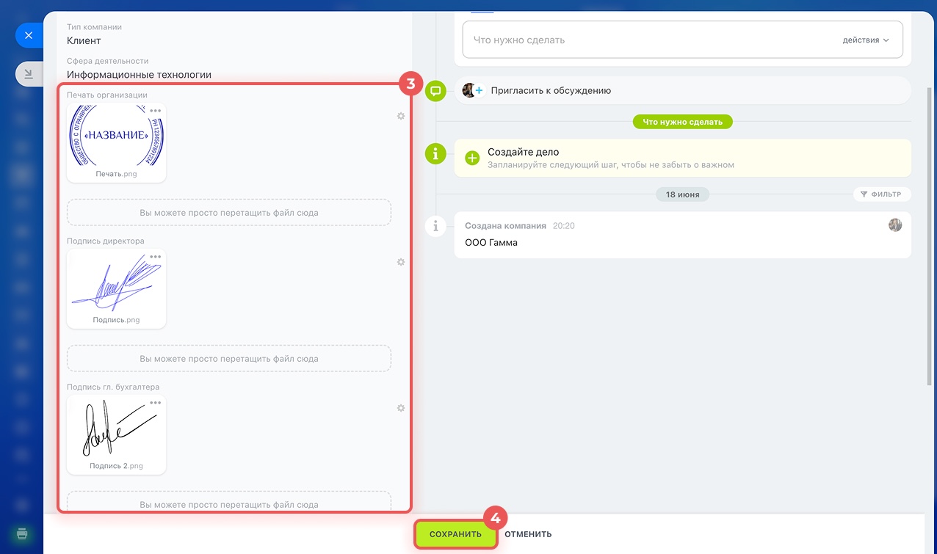
Task: Open the printer icon at bottom left
Action: 22,533
